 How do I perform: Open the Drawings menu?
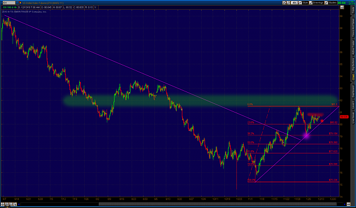(316, 3)
